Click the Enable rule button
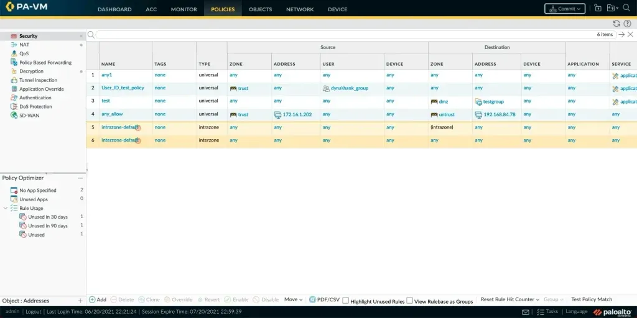 click(x=236, y=300)
